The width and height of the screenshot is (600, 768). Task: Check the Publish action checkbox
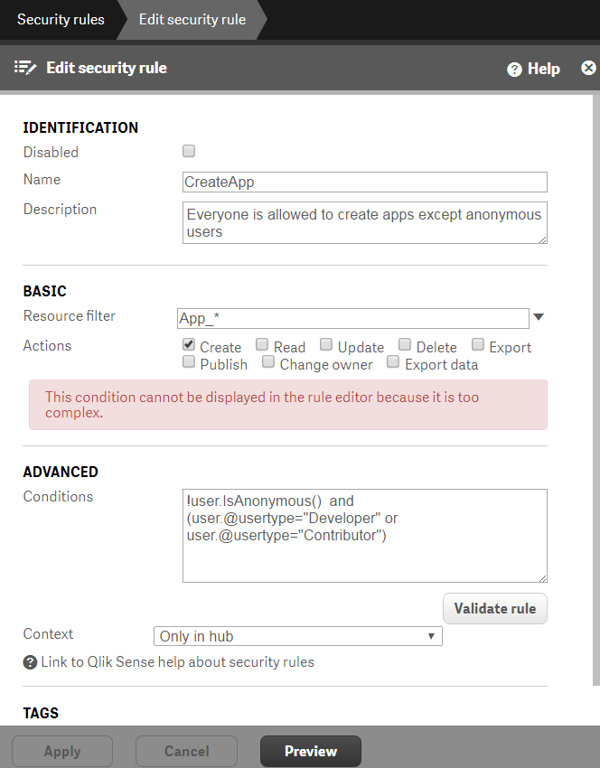click(x=189, y=361)
